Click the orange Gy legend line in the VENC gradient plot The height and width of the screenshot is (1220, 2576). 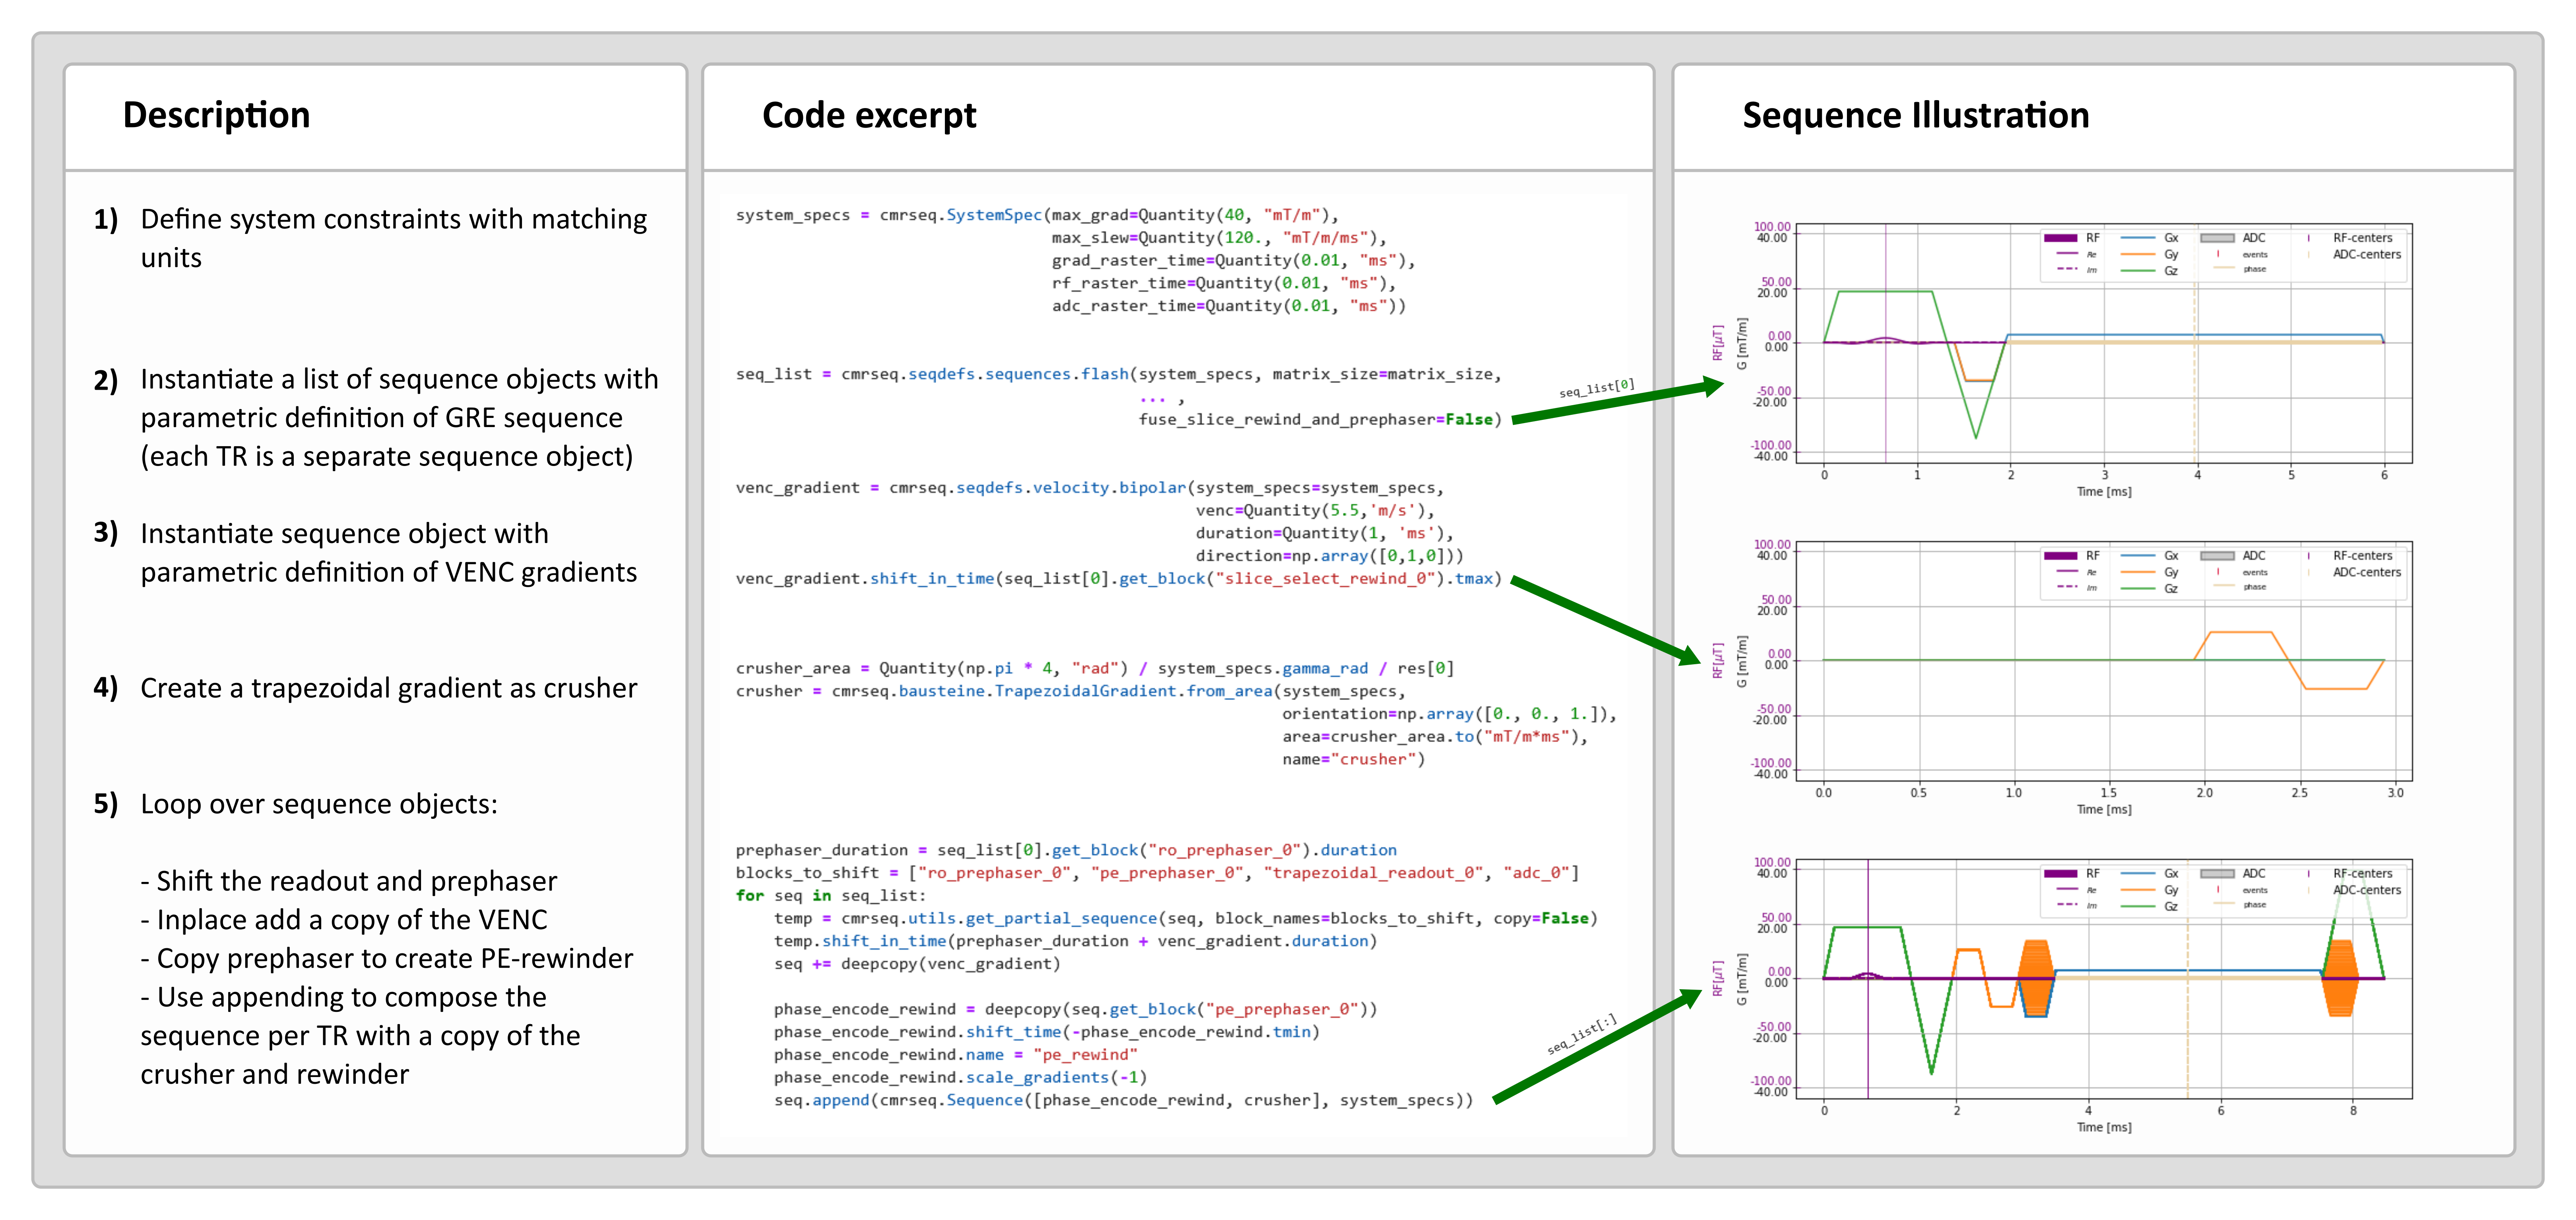2137,572
